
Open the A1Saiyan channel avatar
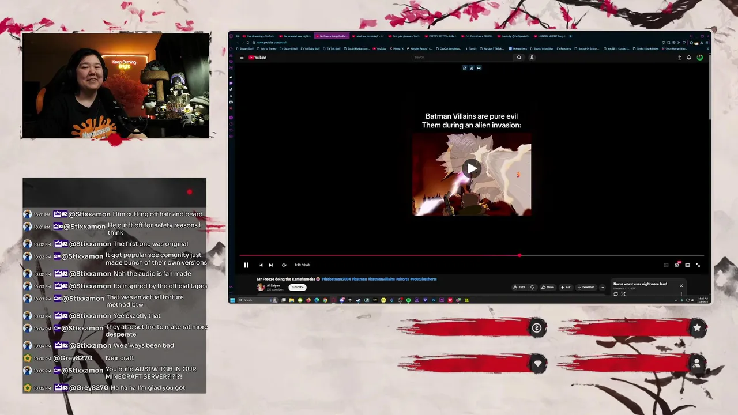(261, 287)
